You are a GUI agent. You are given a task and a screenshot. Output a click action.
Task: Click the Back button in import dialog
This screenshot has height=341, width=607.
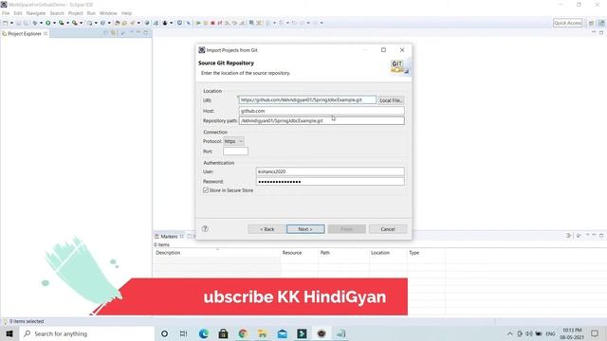(267, 229)
